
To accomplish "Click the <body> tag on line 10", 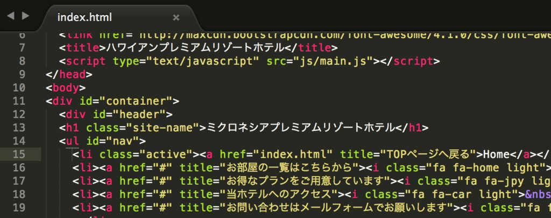I will tap(66, 88).
